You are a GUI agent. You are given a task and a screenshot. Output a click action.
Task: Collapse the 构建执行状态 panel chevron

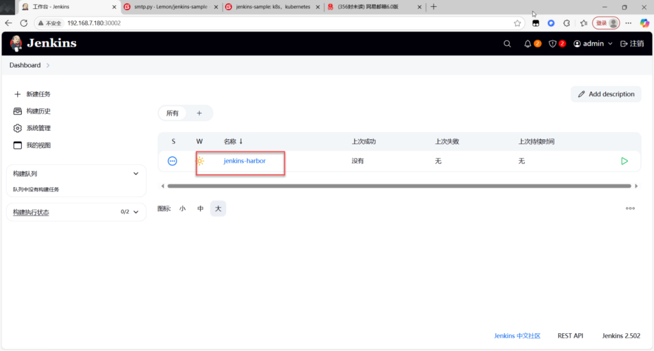pos(135,213)
